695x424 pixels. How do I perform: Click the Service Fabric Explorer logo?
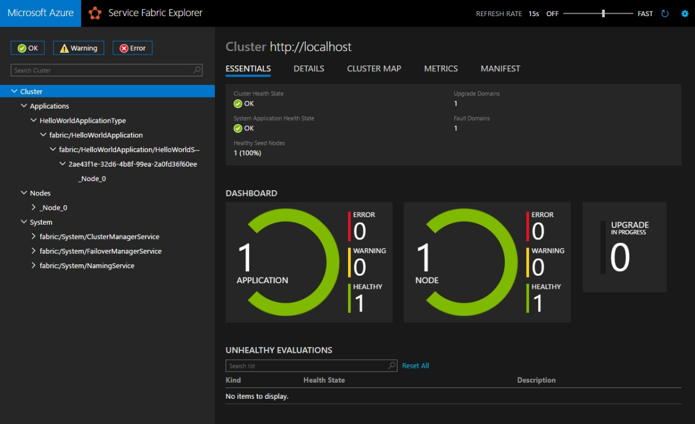tap(96, 12)
